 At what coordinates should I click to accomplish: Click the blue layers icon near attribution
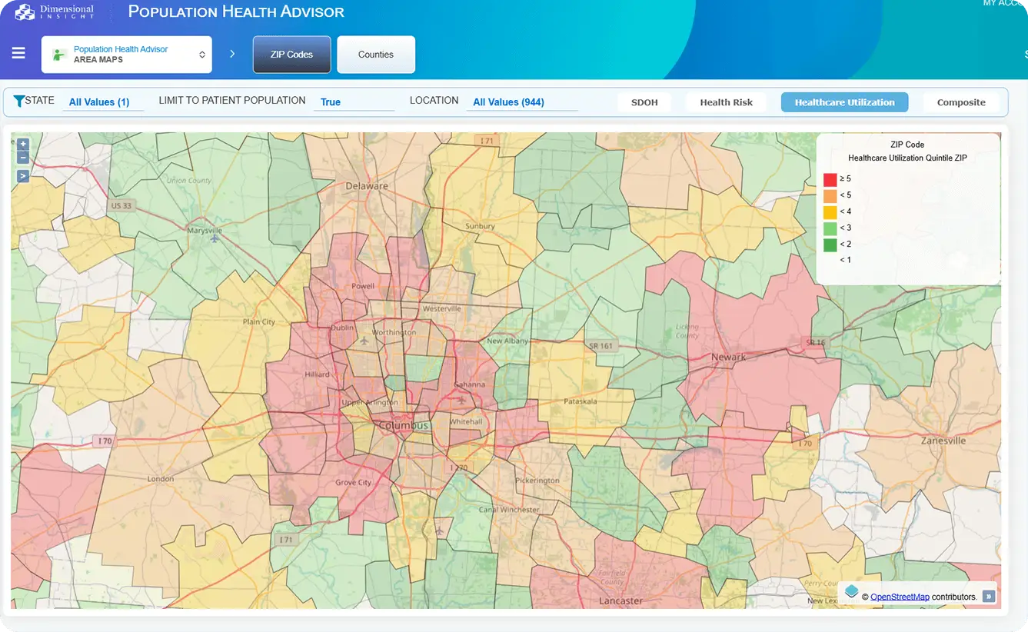[x=851, y=591]
